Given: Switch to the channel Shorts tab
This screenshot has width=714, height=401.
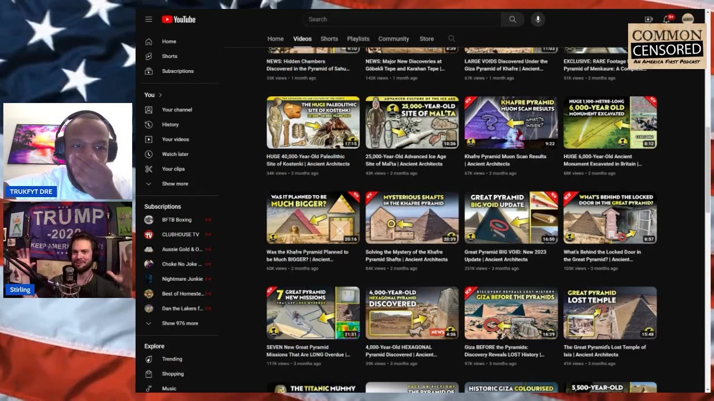Looking at the screenshot, I should click(329, 39).
